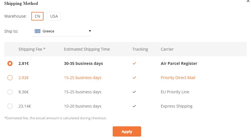
Task: Open the Ship to country dropdown arrow
Action: (90, 31)
